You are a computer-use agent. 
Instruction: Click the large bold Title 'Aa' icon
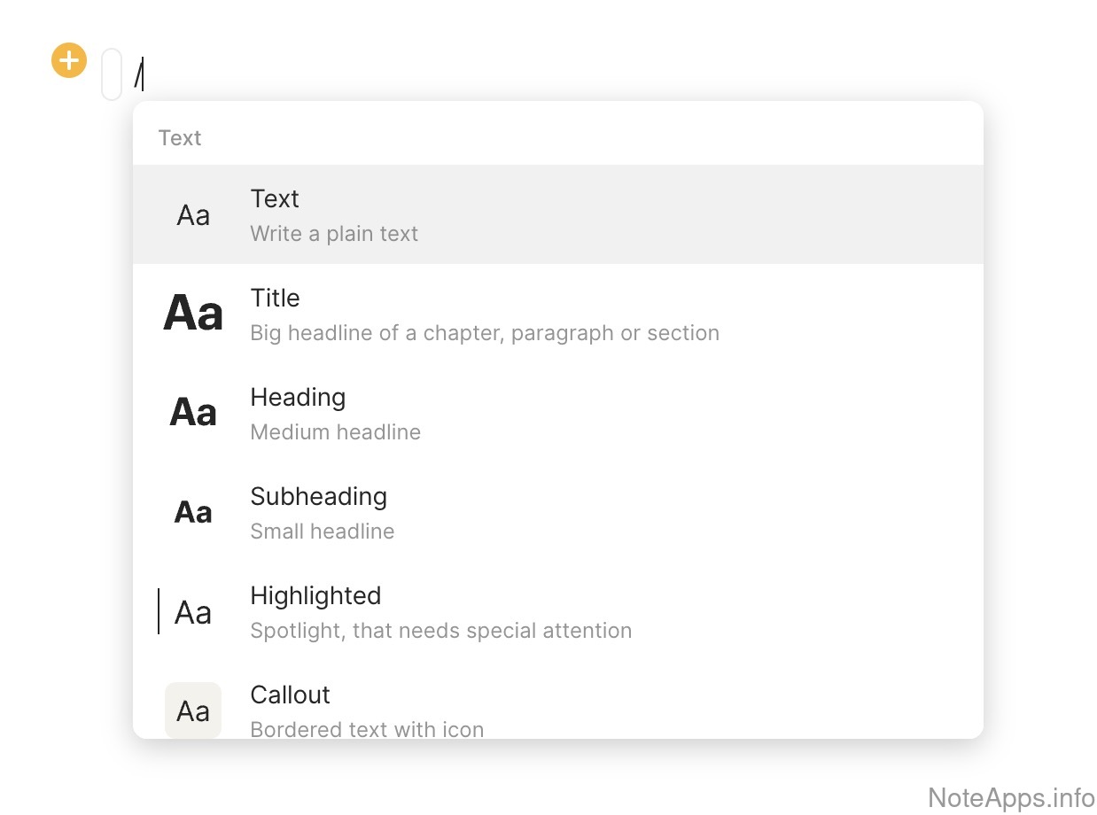(x=193, y=314)
